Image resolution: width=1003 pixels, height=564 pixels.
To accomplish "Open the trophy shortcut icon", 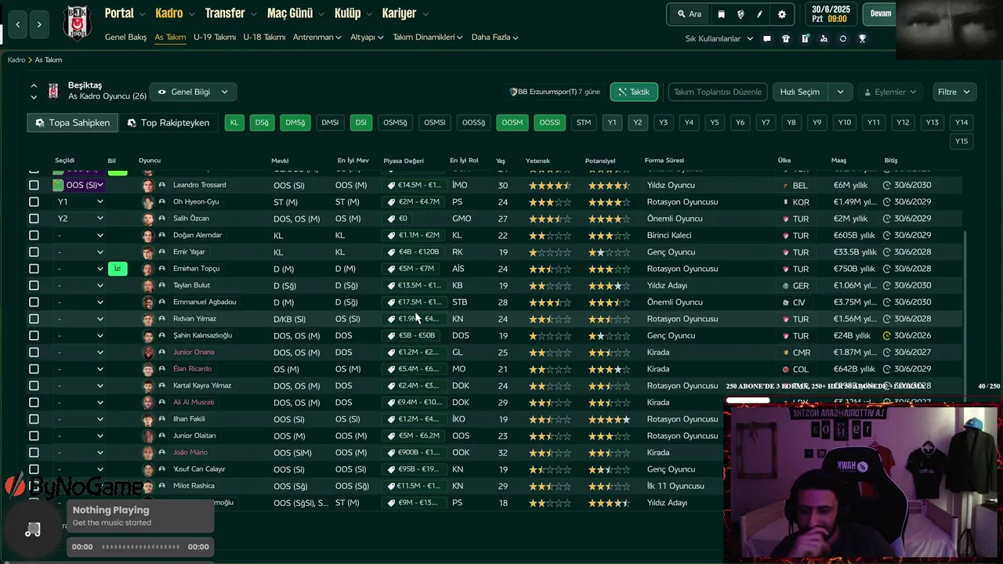I will coord(863,38).
